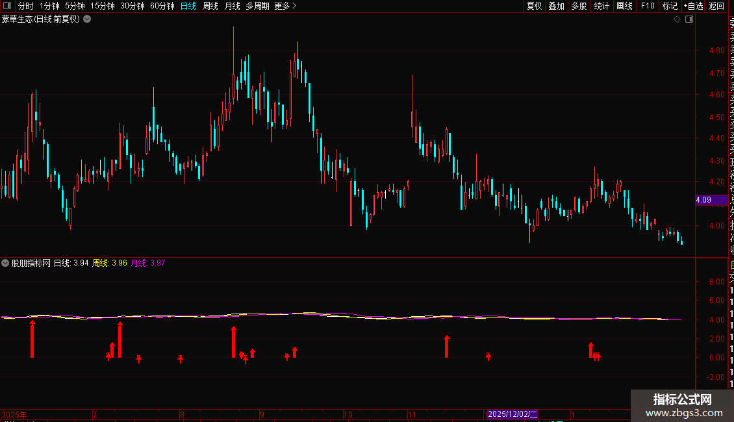Click month 8 on the date axis

[x=182, y=414]
